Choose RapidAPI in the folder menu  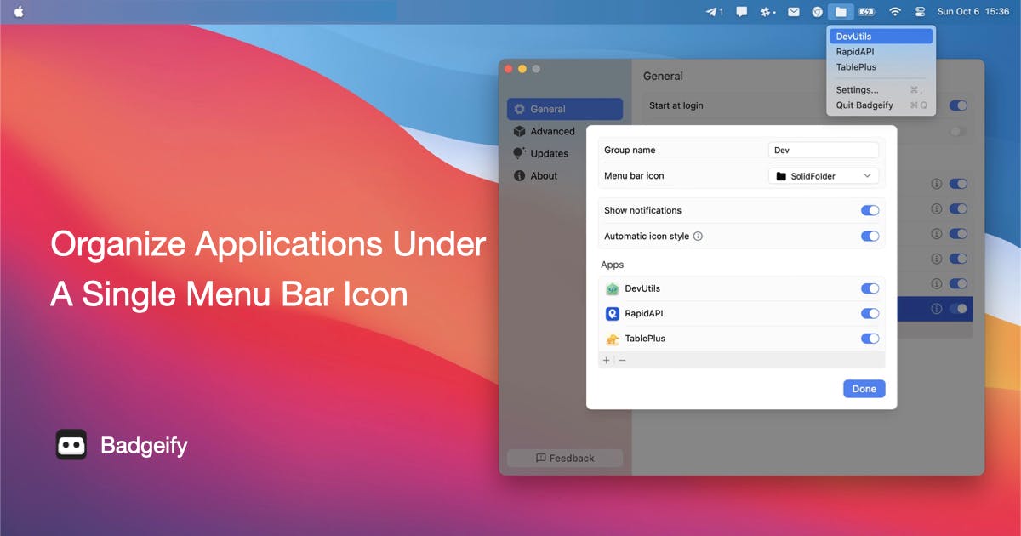pyautogui.click(x=881, y=52)
